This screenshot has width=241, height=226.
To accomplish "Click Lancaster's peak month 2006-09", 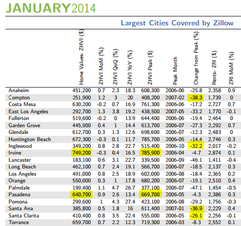I will pos(175,160).
